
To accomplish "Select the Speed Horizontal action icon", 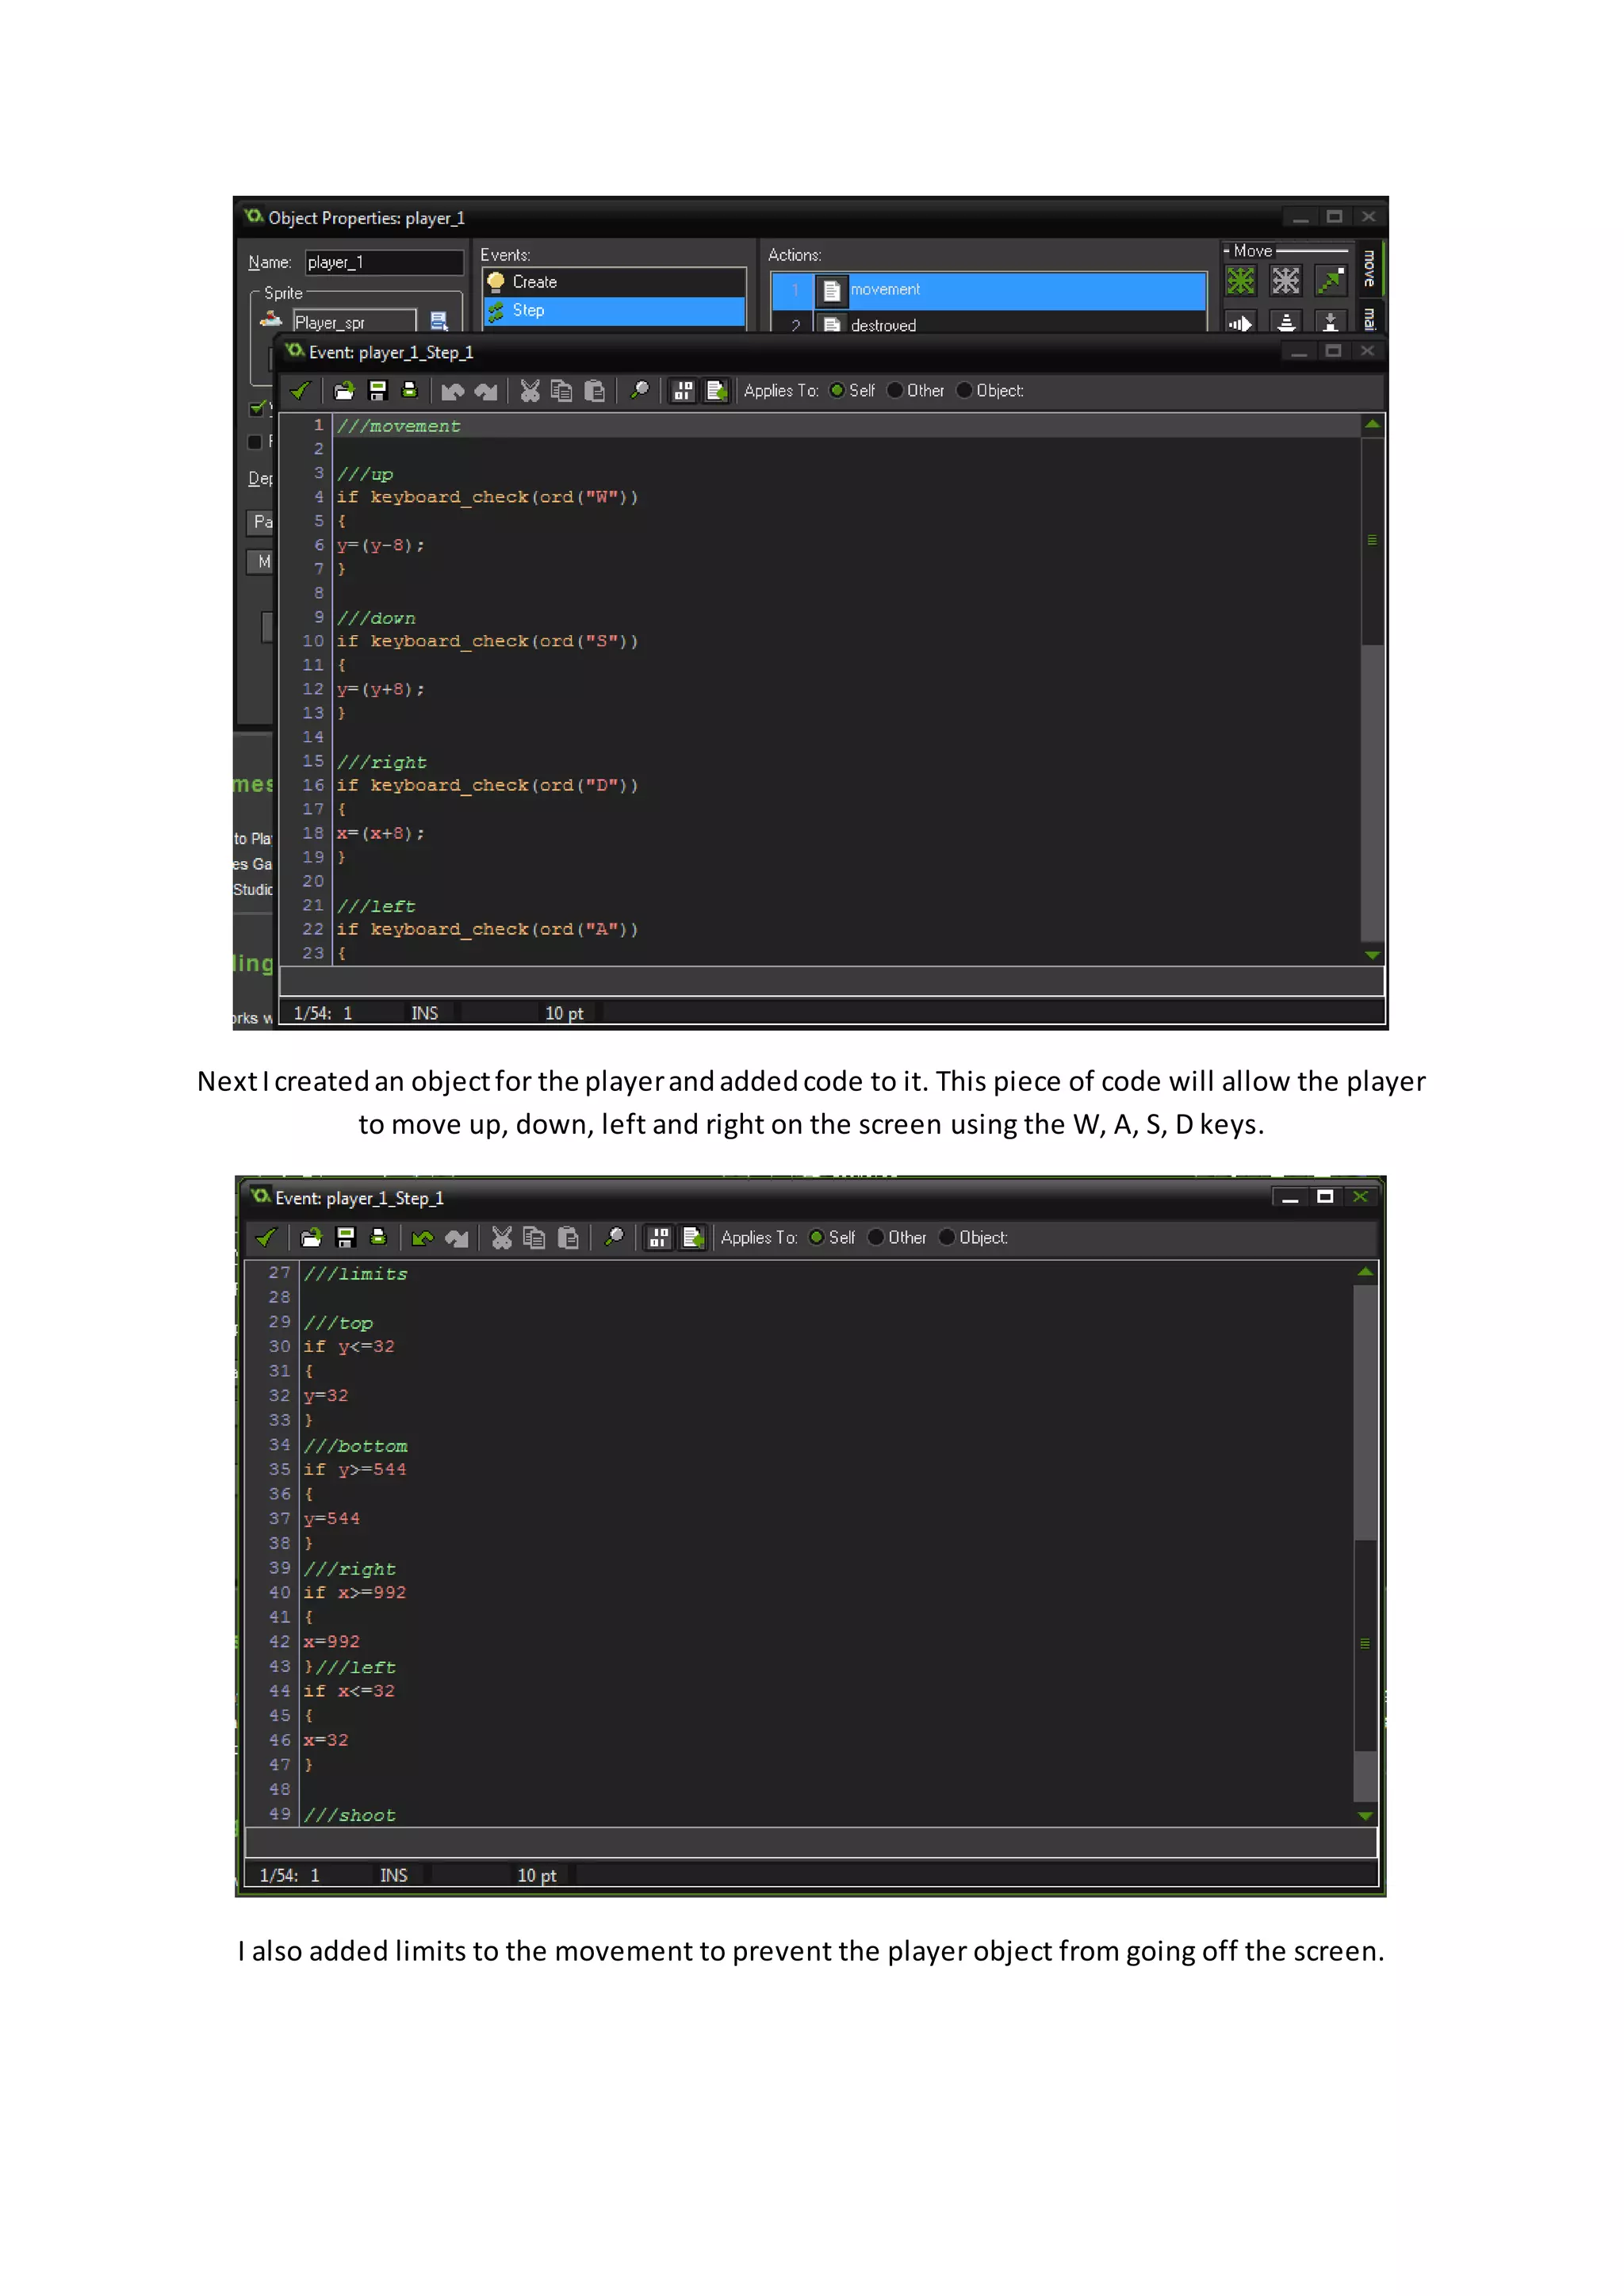I will pyautogui.click(x=1241, y=322).
